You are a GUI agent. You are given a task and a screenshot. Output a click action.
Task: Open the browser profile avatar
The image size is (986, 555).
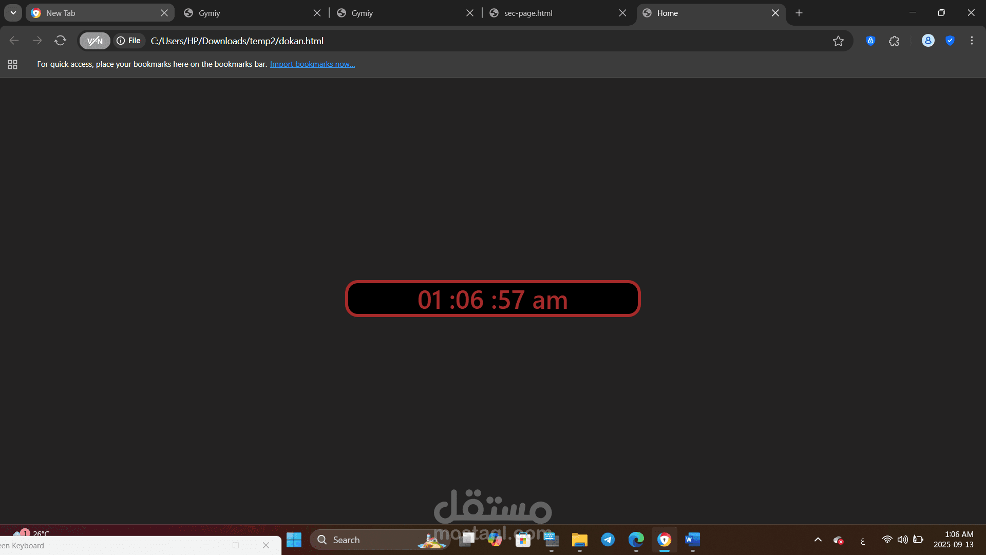pyautogui.click(x=928, y=41)
